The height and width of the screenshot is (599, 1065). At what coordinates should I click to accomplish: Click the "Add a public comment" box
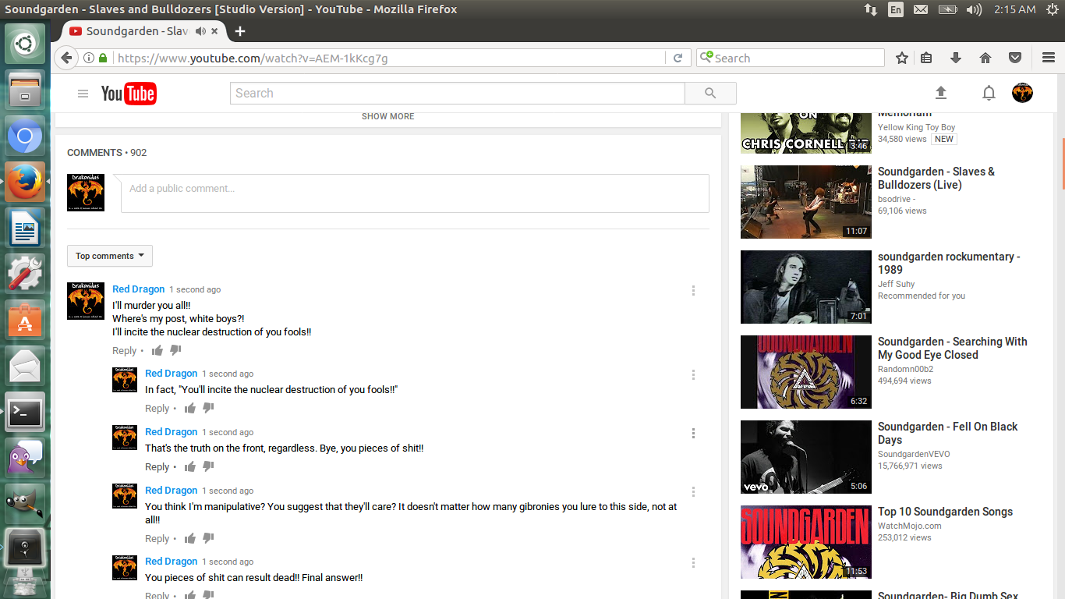415,193
